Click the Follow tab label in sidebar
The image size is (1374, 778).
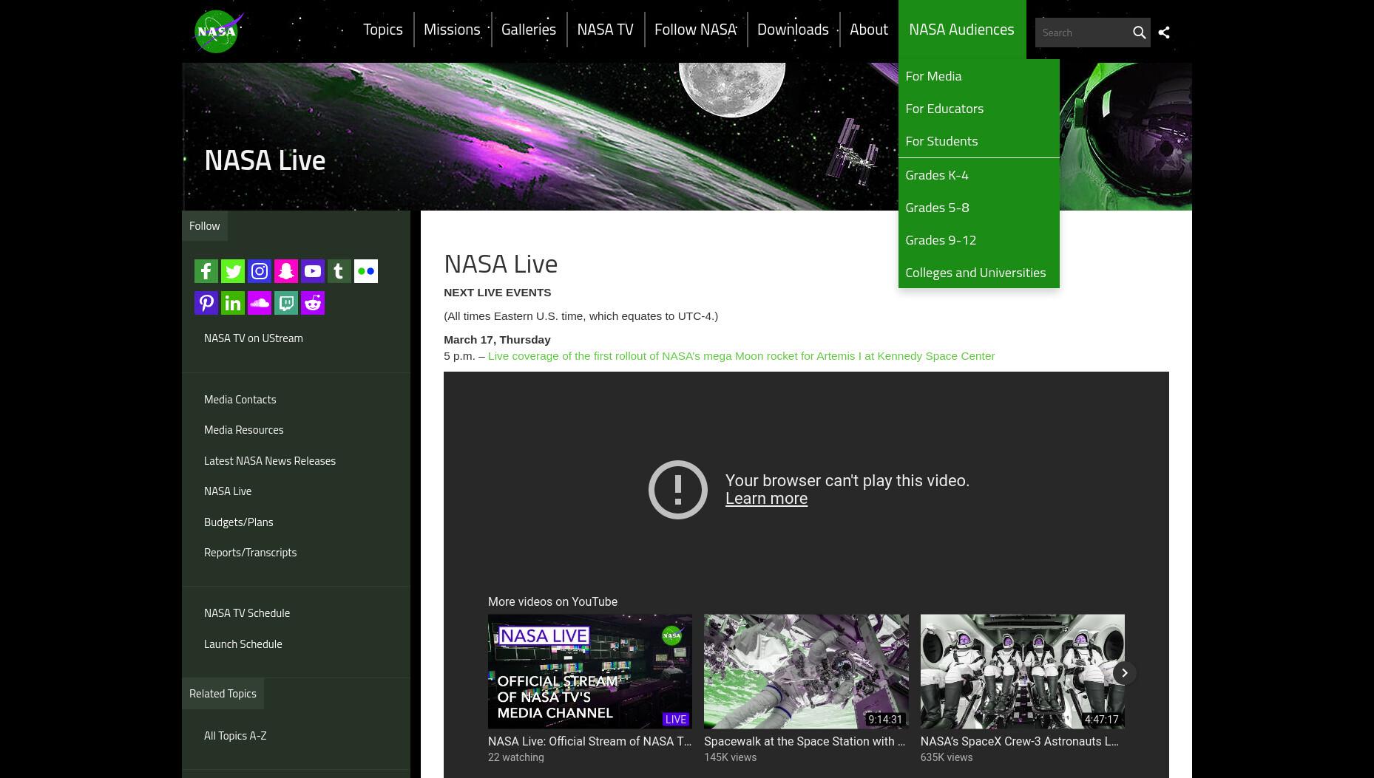205,226
